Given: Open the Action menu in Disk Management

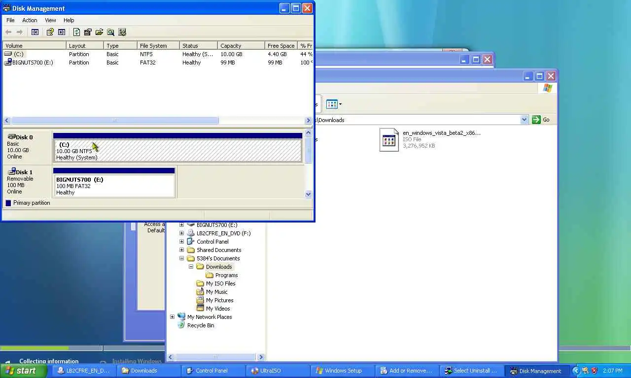Looking at the screenshot, I should (x=30, y=20).
